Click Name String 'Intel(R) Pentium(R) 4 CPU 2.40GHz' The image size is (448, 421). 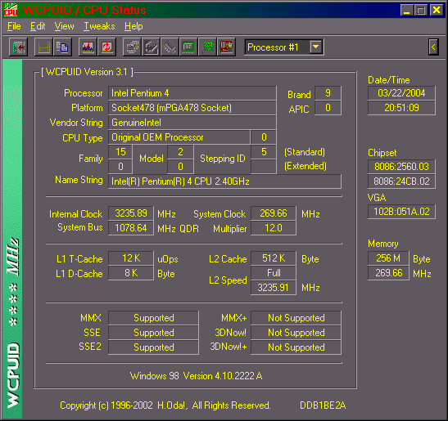coord(224,181)
